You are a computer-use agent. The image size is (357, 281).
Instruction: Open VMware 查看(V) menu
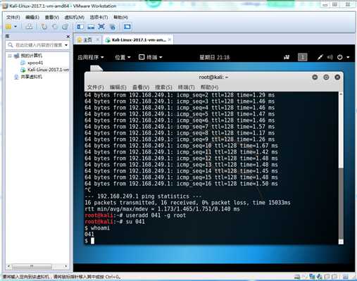(x=51, y=17)
